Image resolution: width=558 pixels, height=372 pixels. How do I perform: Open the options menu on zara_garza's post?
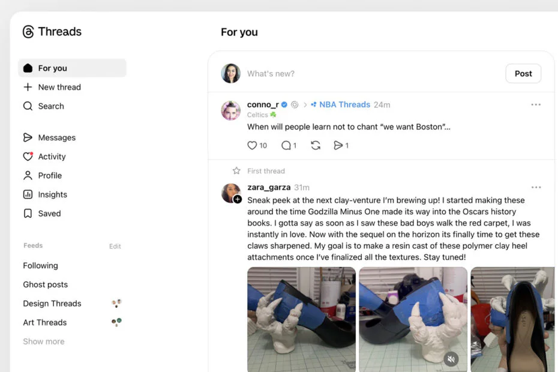(x=536, y=187)
